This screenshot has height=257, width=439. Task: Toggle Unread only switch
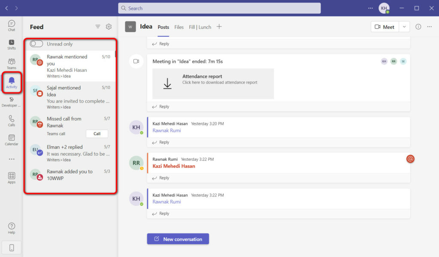[36, 44]
